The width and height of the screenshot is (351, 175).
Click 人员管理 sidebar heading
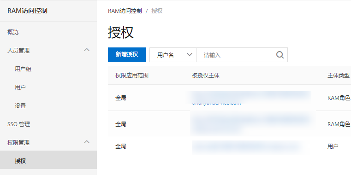18,51
